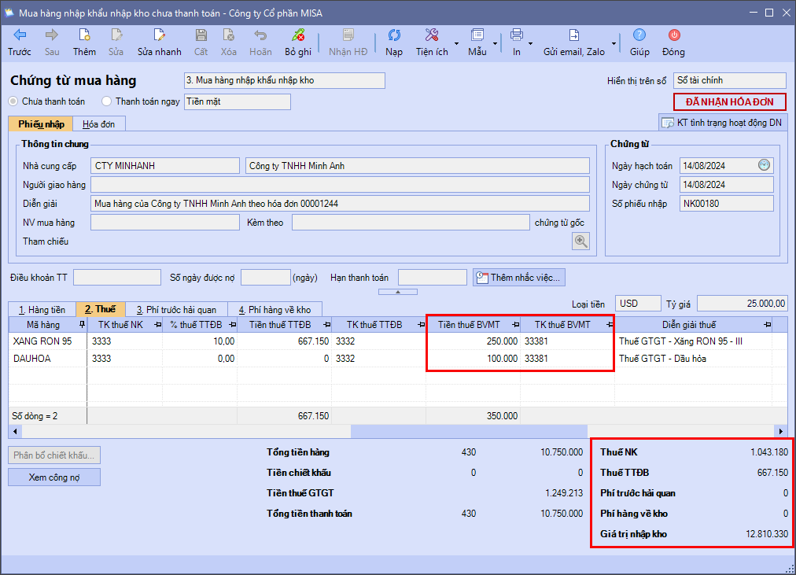Expand the Tiện ích dropdown arrow

pyautogui.click(x=456, y=43)
